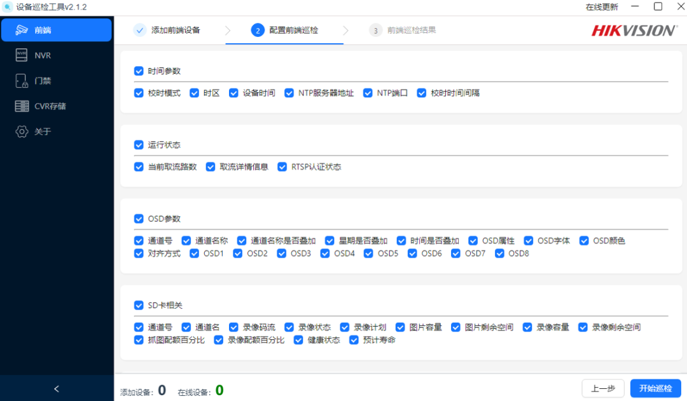Toggle the NTP端口 checkbox

(368, 93)
